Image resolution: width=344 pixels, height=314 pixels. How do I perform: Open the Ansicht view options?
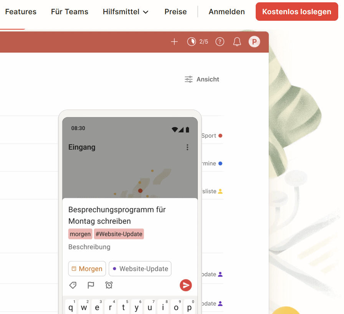pyautogui.click(x=202, y=79)
